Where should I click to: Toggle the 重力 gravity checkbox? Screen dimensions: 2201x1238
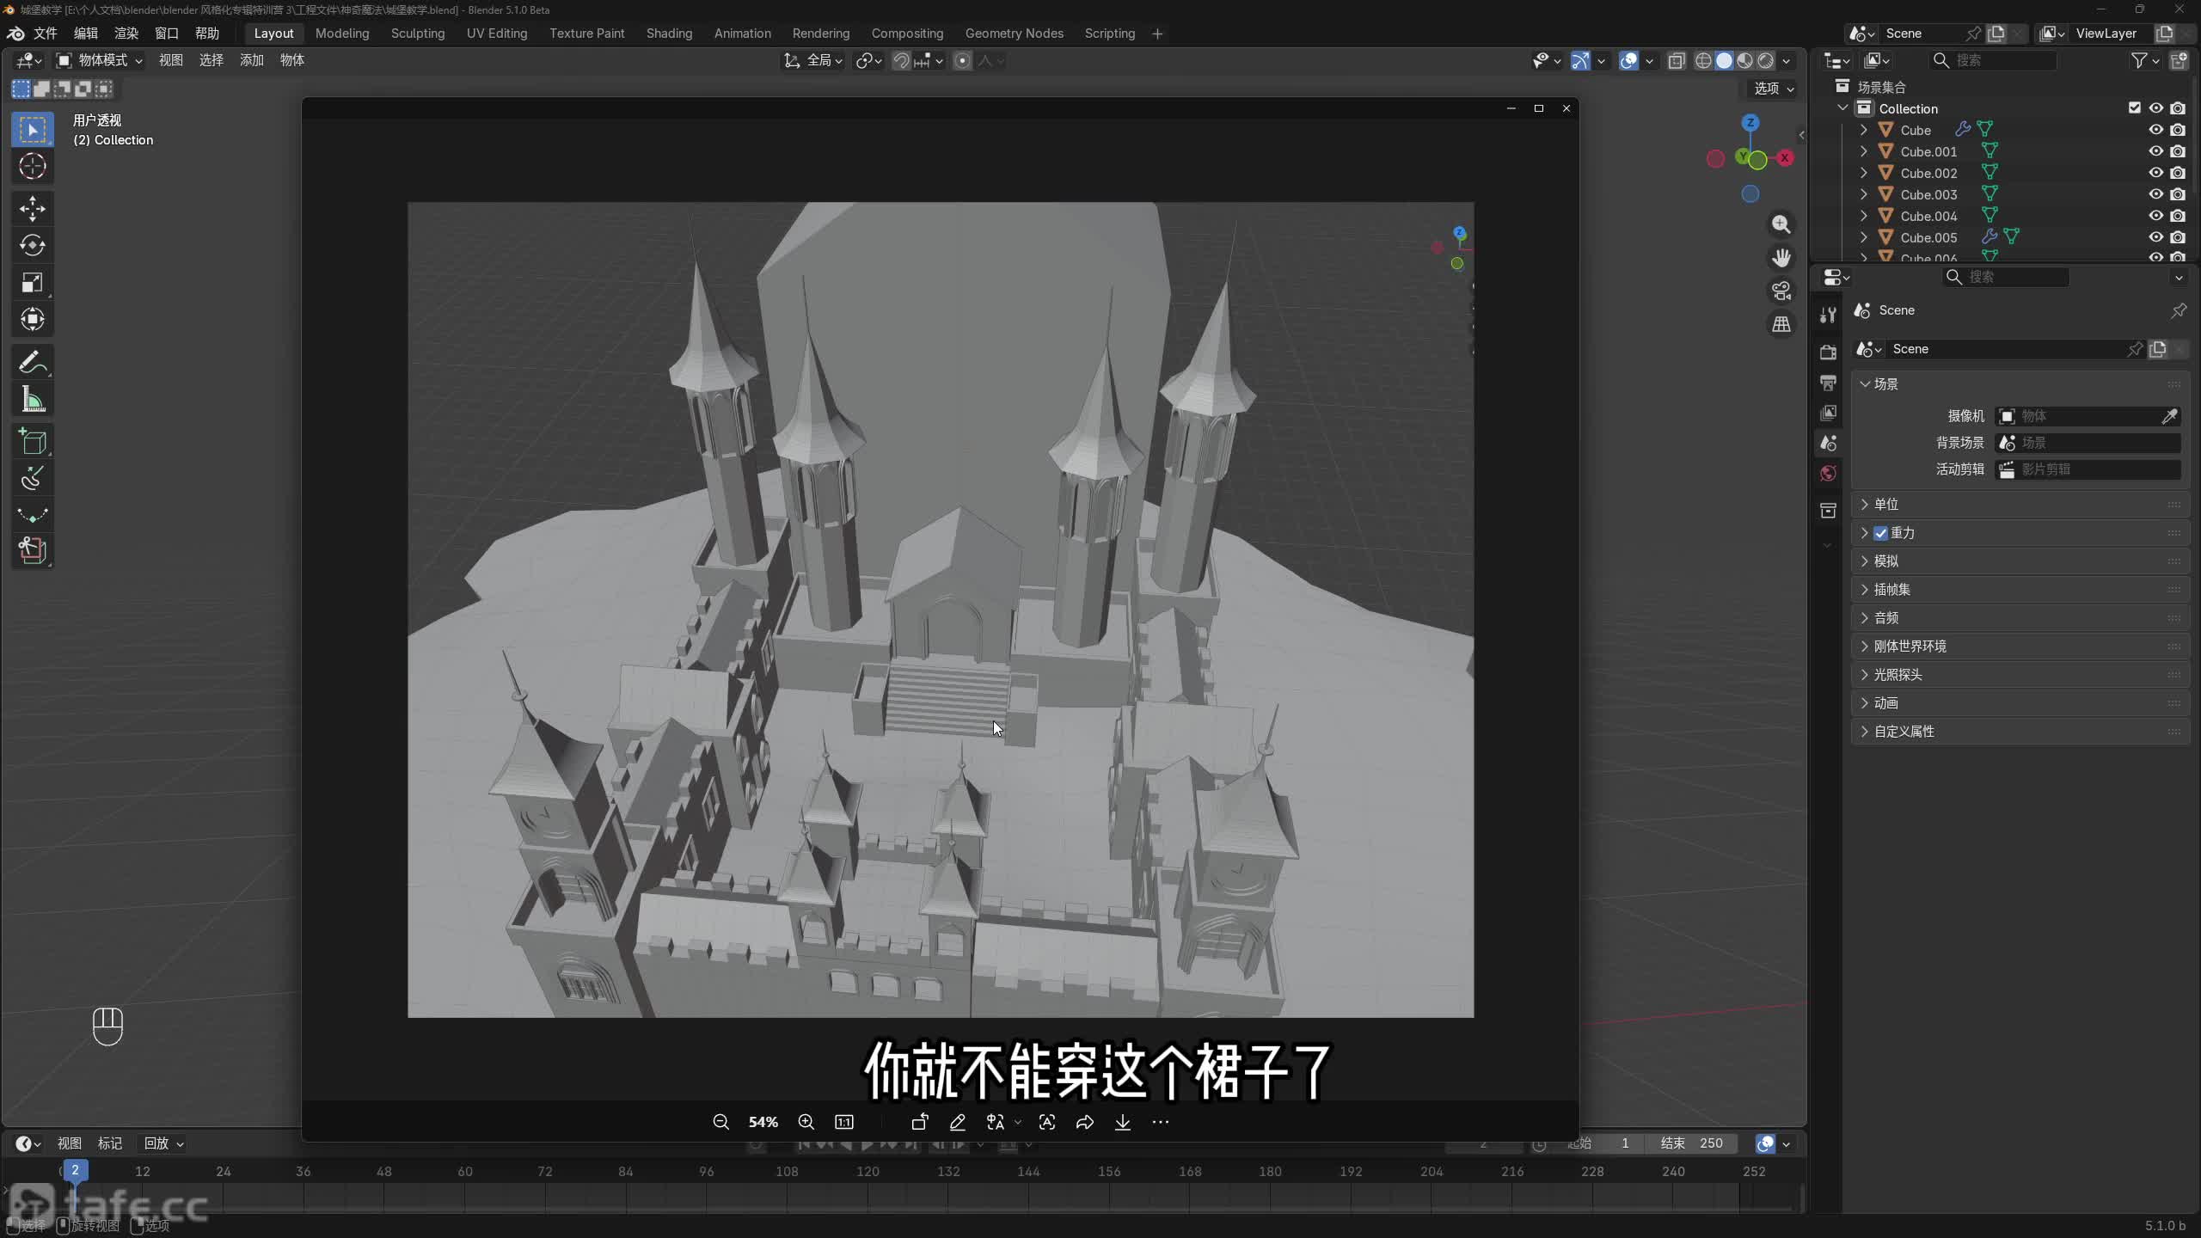1881,533
